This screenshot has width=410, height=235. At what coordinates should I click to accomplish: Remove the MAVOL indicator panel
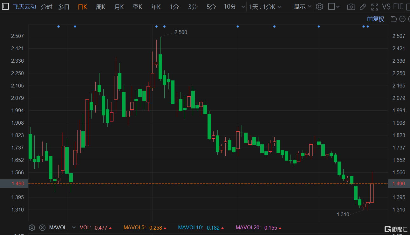42,228
